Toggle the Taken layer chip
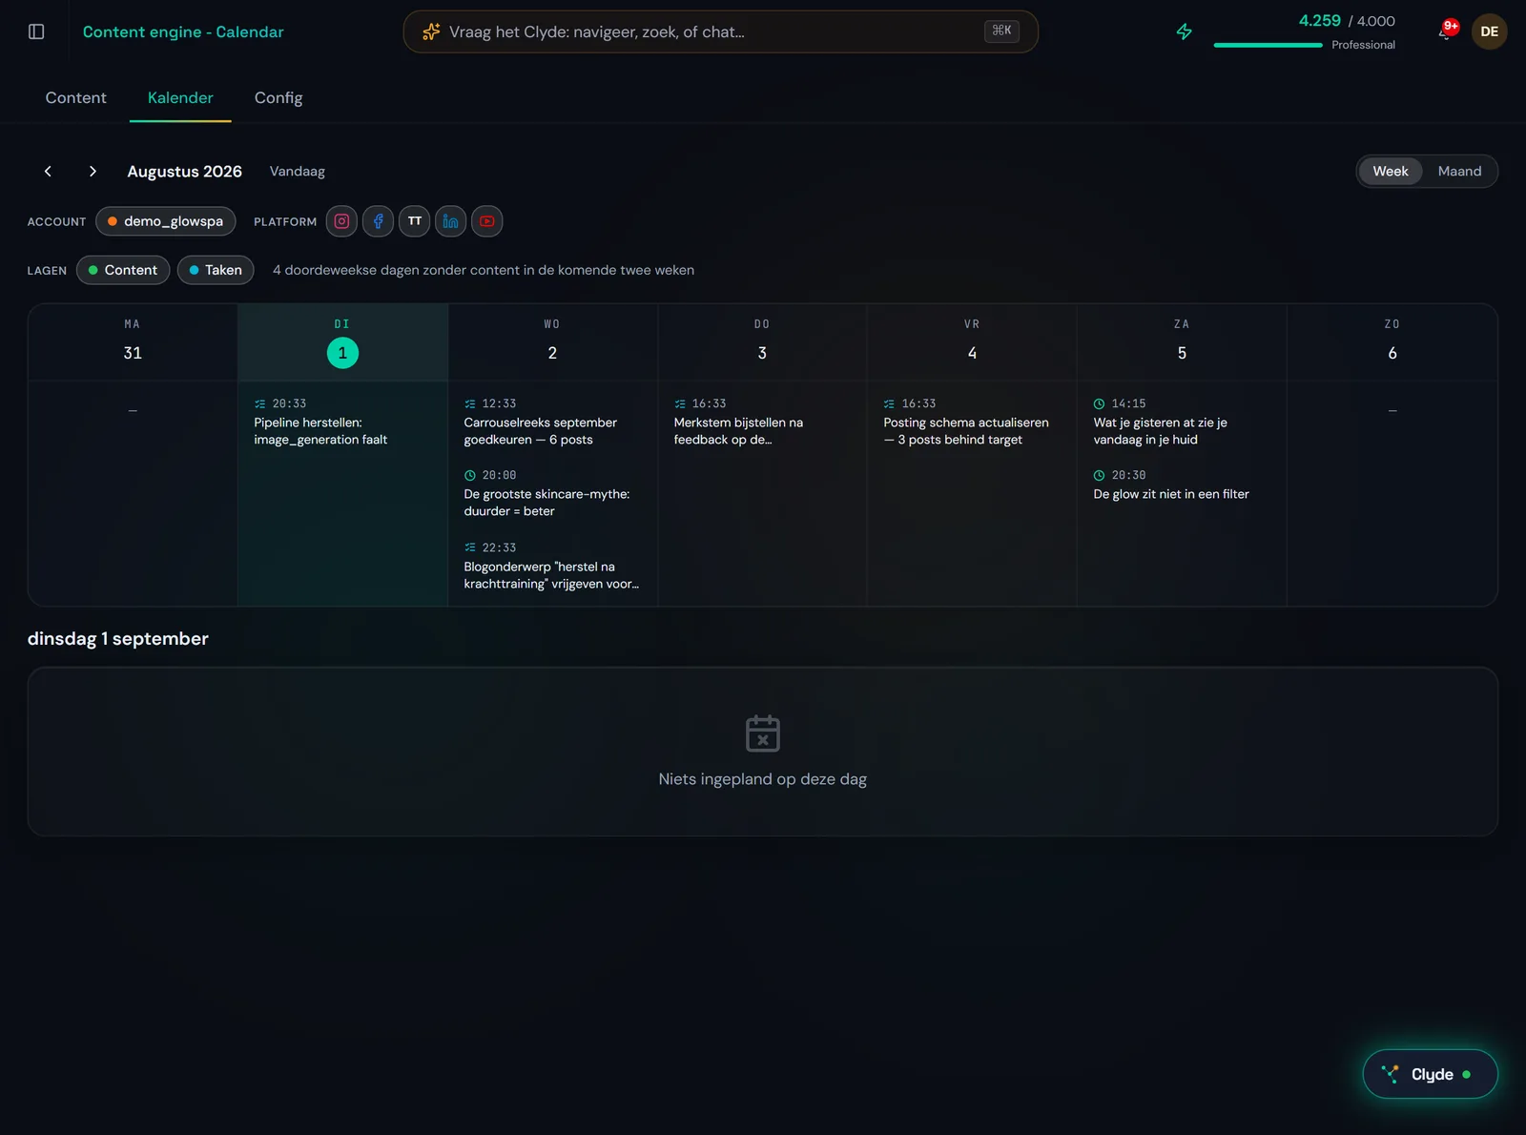Viewport: 1526px width, 1135px height. pyautogui.click(x=216, y=270)
